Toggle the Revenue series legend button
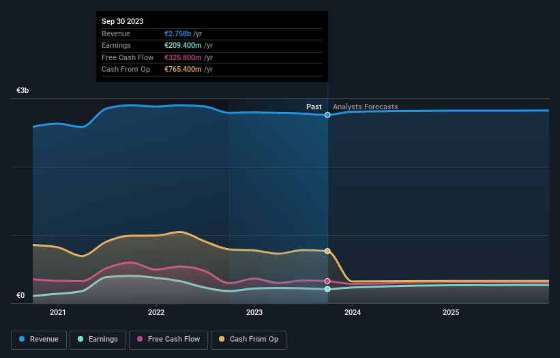The height and width of the screenshot is (358, 560). pos(39,340)
